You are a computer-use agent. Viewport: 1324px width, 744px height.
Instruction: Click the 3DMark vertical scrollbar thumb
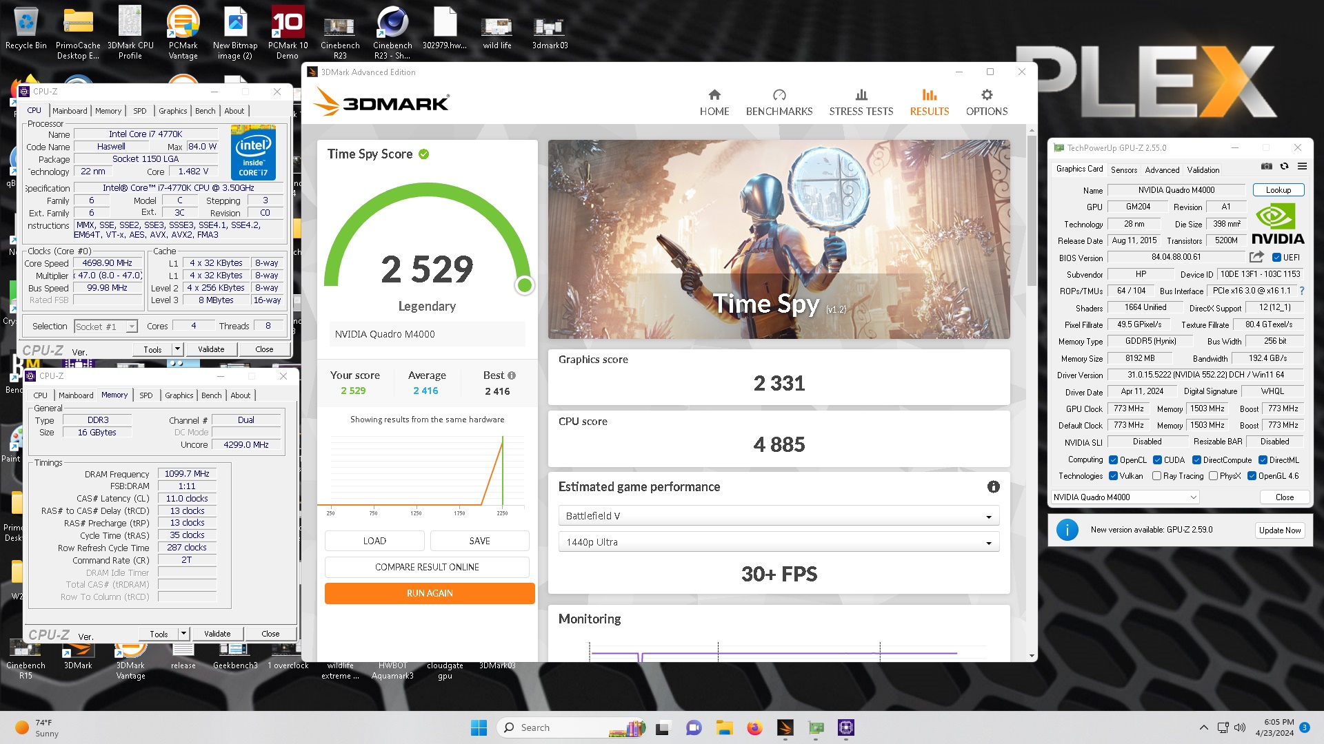[x=1032, y=210]
